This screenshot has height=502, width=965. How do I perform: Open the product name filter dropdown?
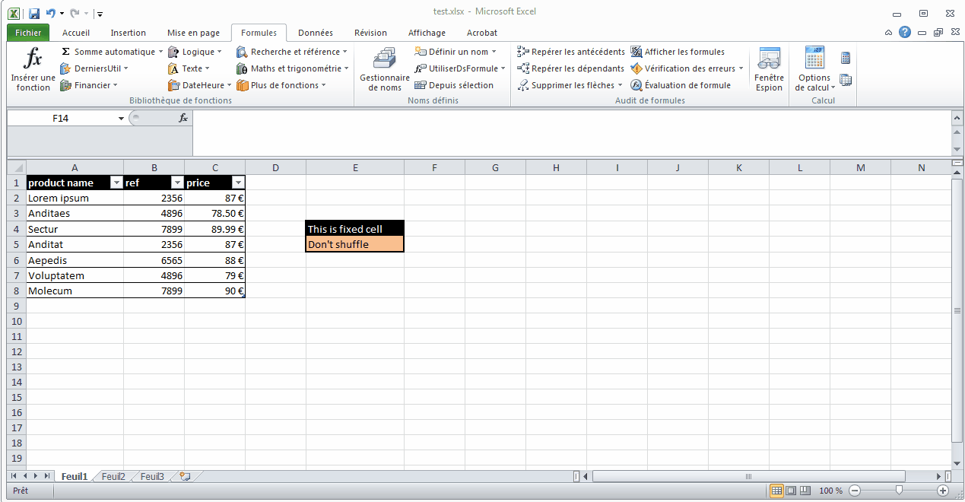pos(116,183)
